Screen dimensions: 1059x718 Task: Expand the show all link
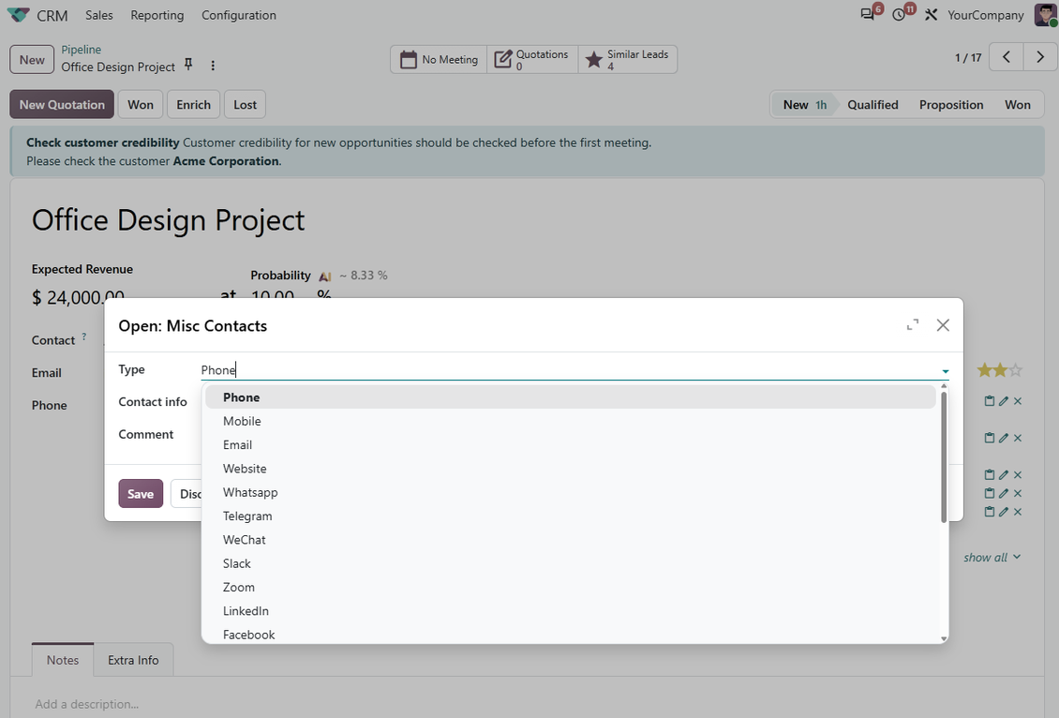point(992,557)
